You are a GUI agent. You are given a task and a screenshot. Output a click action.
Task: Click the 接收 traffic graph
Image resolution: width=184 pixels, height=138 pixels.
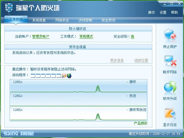coord(78,86)
